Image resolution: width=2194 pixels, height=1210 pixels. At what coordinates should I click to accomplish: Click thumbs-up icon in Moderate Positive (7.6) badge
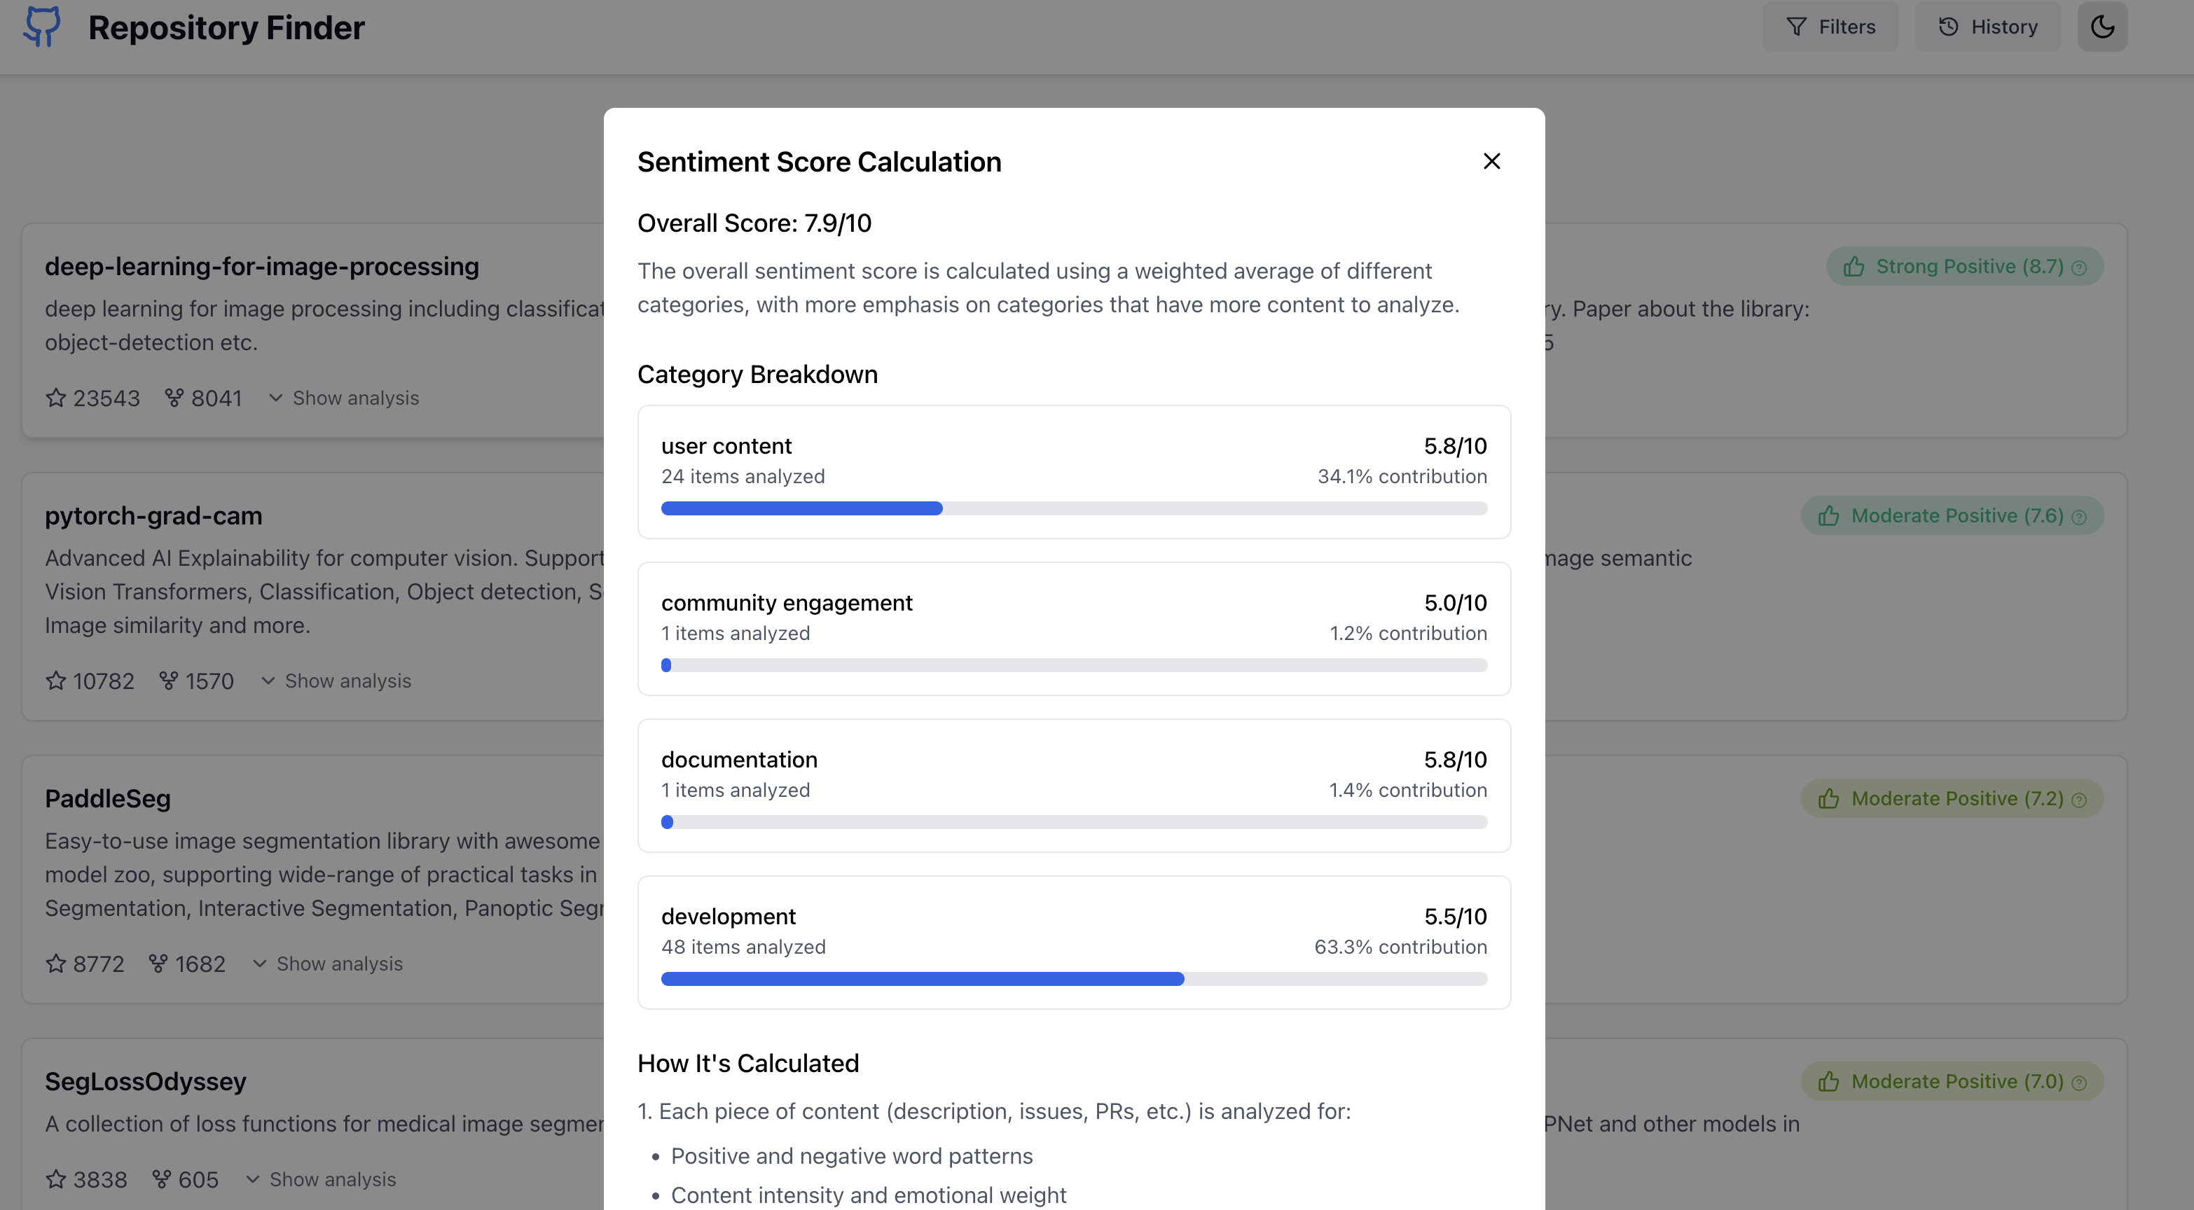pyautogui.click(x=1828, y=516)
